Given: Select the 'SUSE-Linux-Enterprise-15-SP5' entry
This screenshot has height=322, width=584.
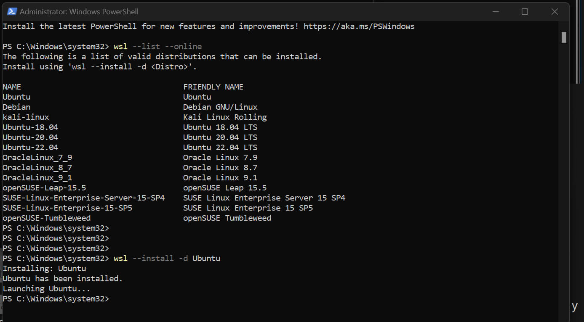Looking at the screenshot, I should (67, 208).
